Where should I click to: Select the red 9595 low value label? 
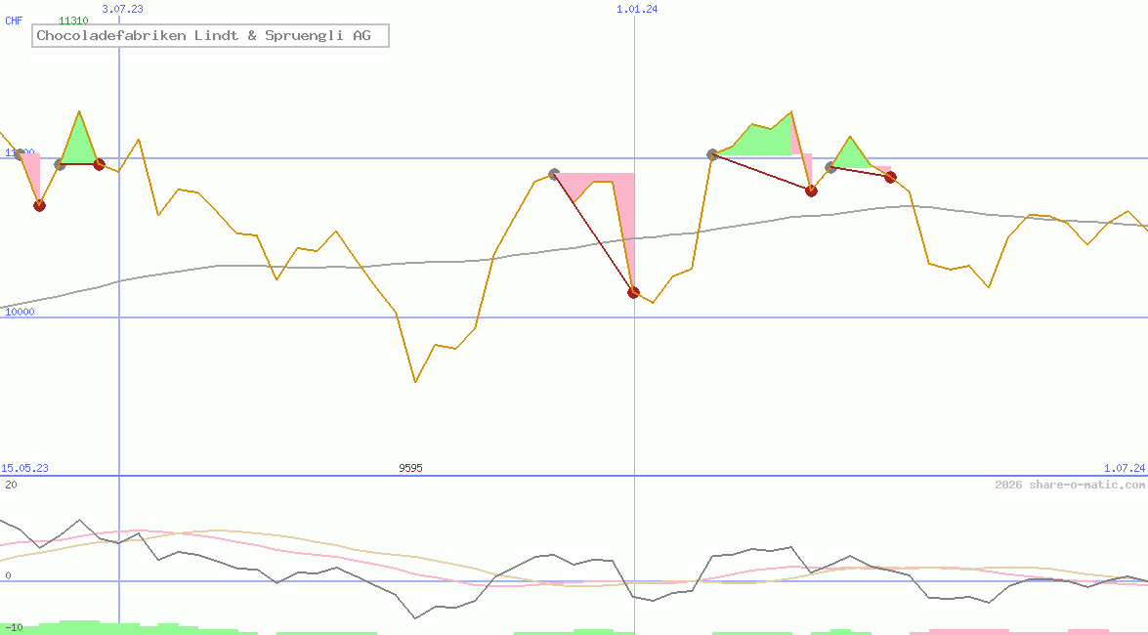click(x=410, y=468)
